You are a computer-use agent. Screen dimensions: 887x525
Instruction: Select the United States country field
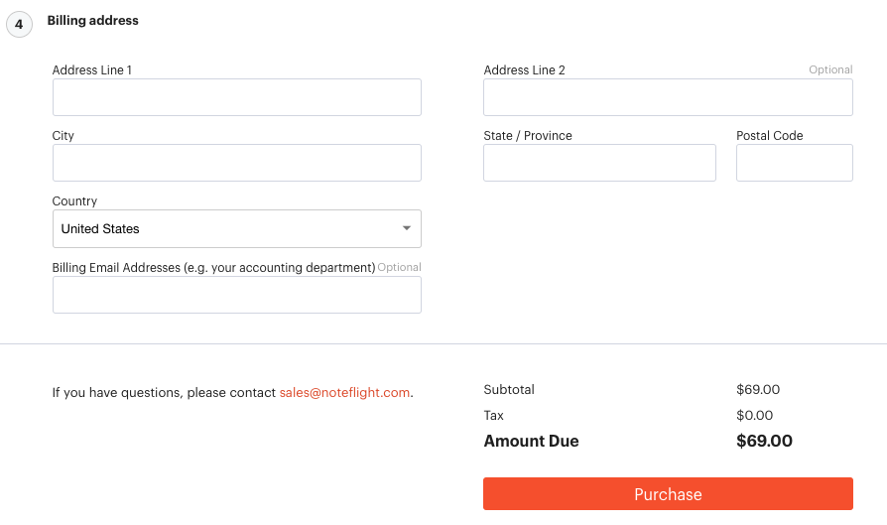tap(237, 228)
